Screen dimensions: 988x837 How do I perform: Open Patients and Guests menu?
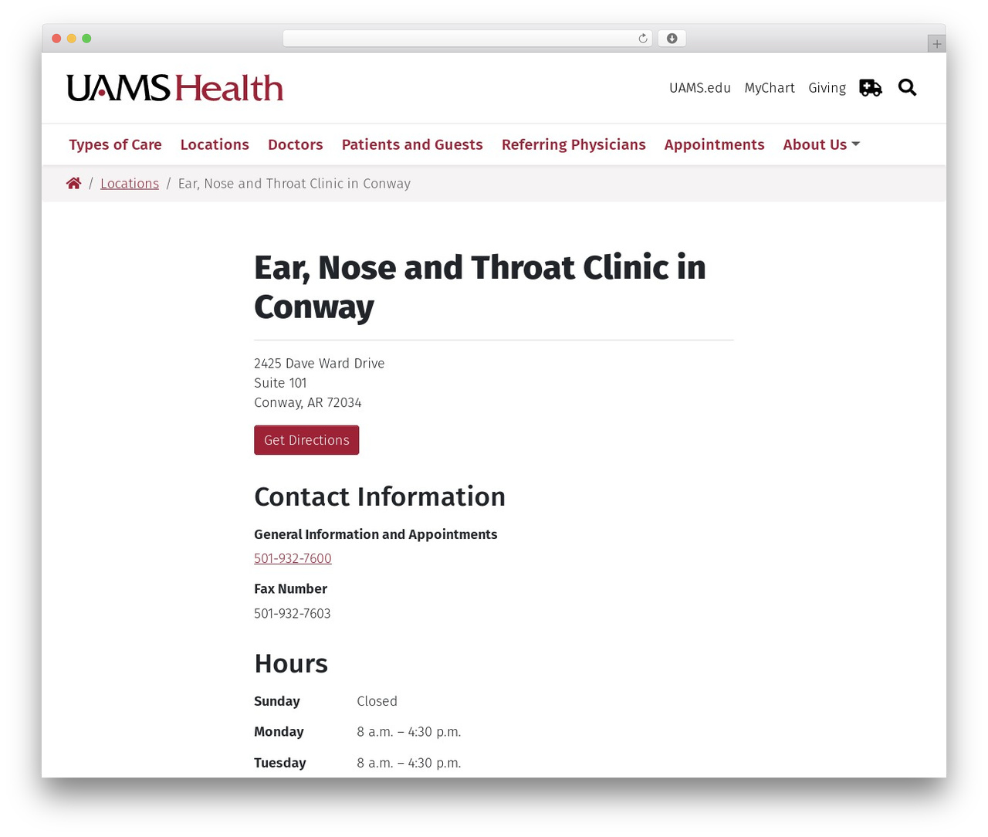[412, 144]
